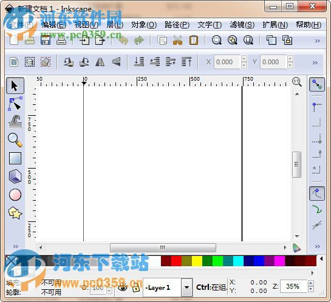Click the Copy icon
The width and height of the screenshot is (331, 302).
(x=162, y=40)
